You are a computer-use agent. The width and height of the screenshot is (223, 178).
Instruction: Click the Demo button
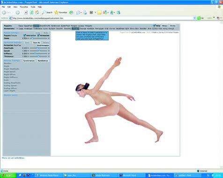(x=172, y=26)
